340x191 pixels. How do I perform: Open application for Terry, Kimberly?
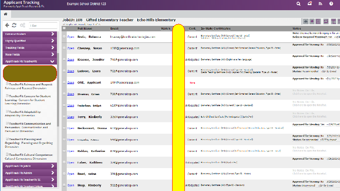[71, 117]
